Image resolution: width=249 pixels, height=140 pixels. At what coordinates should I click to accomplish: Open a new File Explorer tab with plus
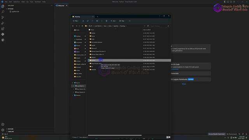click(97, 17)
